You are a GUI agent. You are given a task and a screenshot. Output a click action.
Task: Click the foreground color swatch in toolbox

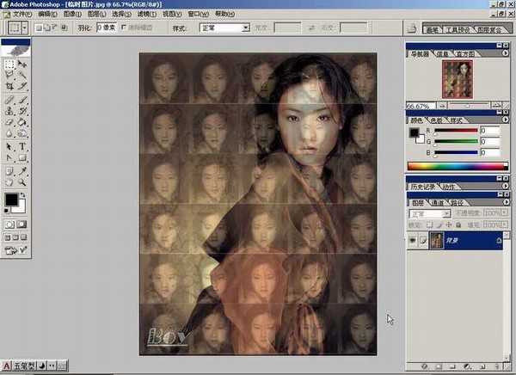(10, 200)
